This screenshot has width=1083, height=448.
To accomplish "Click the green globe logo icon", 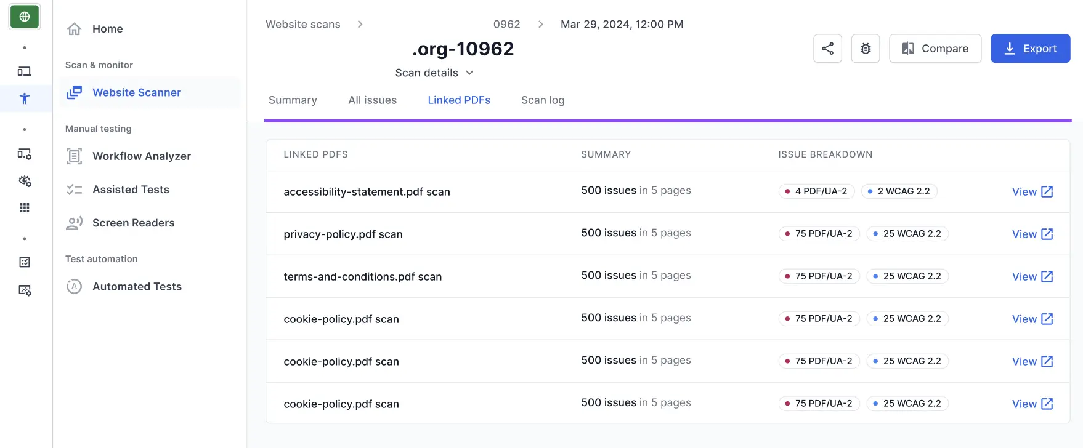I will point(25,17).
